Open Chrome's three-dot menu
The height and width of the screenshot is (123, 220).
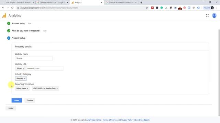tap(217, 8)
